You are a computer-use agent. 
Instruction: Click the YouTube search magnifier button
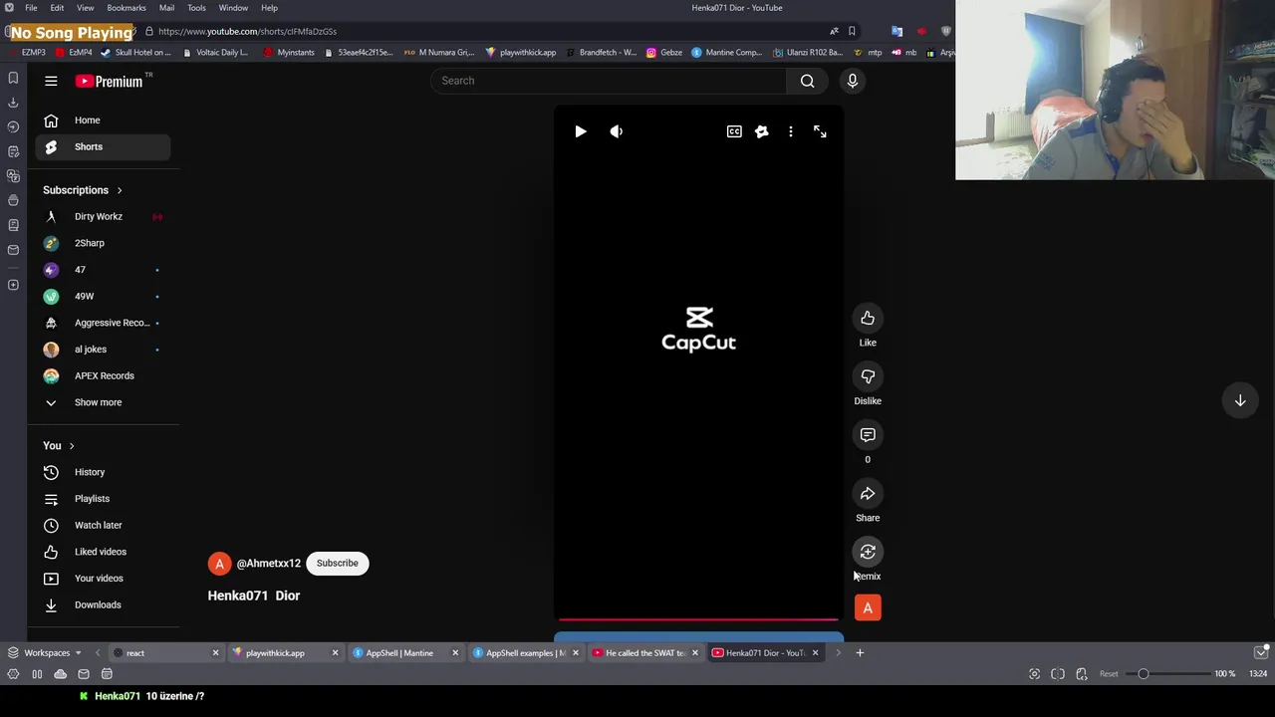[x=808, y=81]
